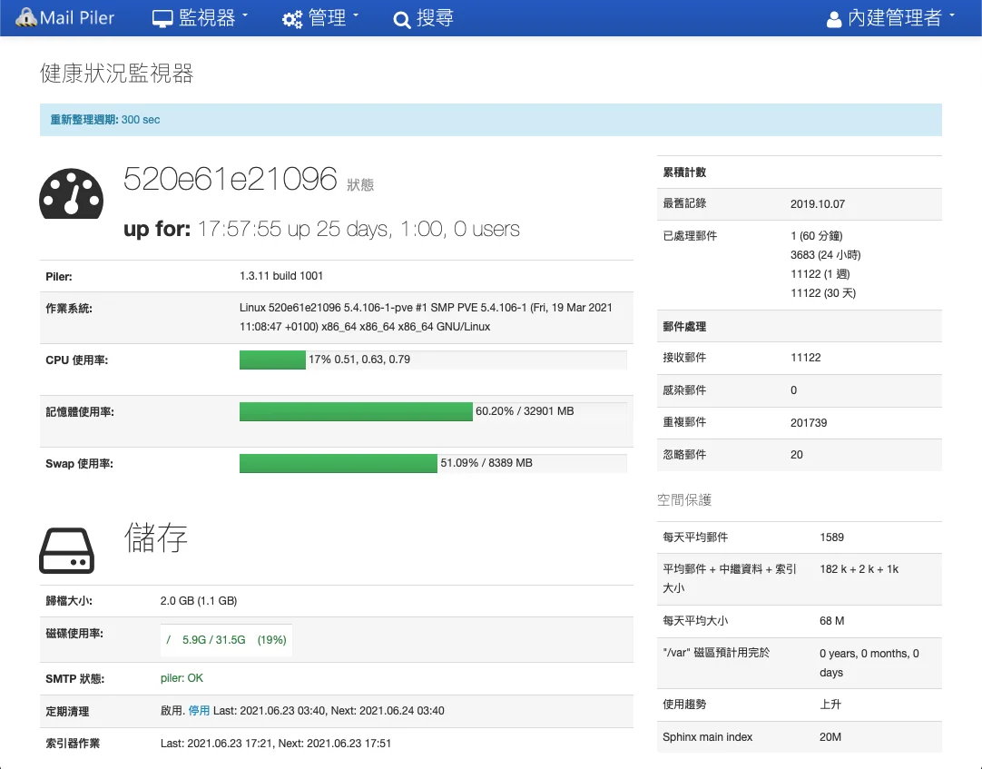Click the 每天平均郵件 value 1589
This screenshot has height=769, width=982.
(x=831, y=537)
